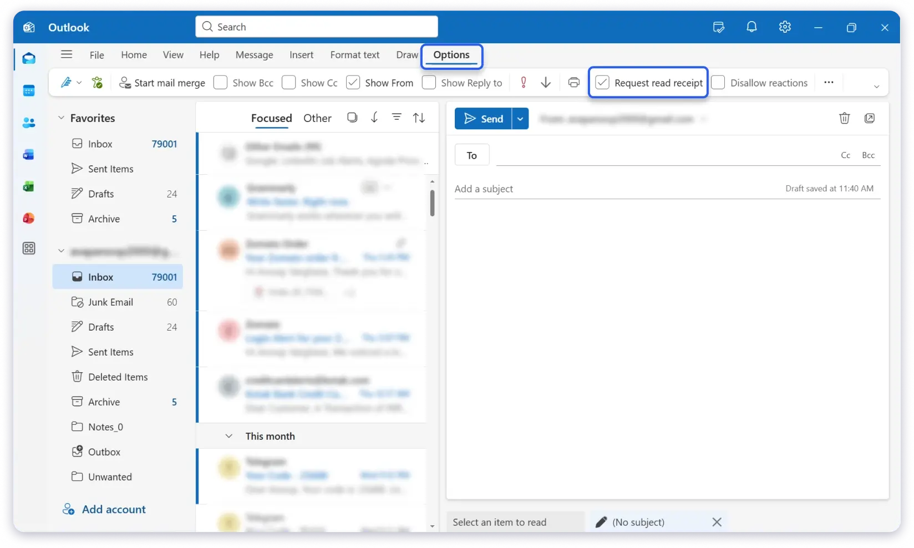
Task: Open the notifications bell
Action: tap(751, 27)
